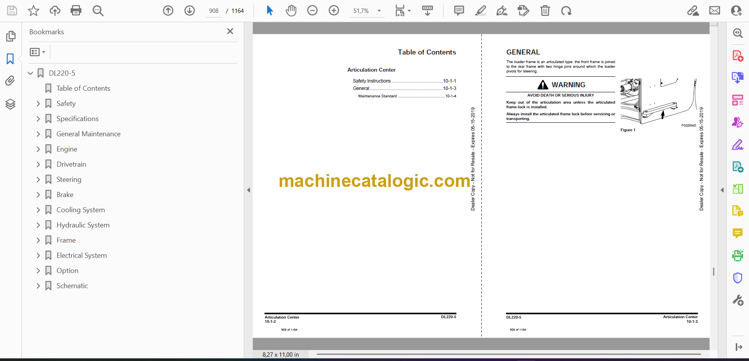749x361 pixels.
Task: Open the search tools magnifier in right pane
Action: tap(738, 33)
